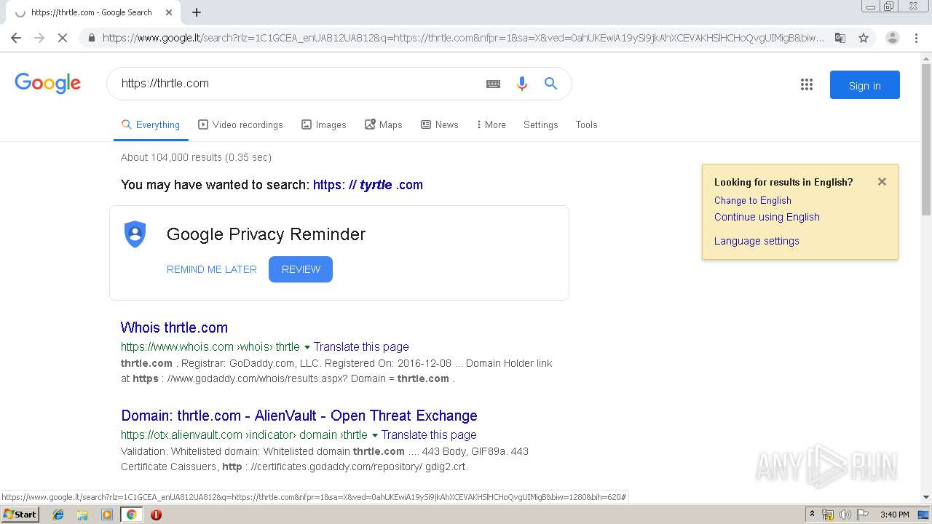Open the media player taskbar icon
Image resolution: width=932 pixels, height=524 pixels.
coord(107,515)
